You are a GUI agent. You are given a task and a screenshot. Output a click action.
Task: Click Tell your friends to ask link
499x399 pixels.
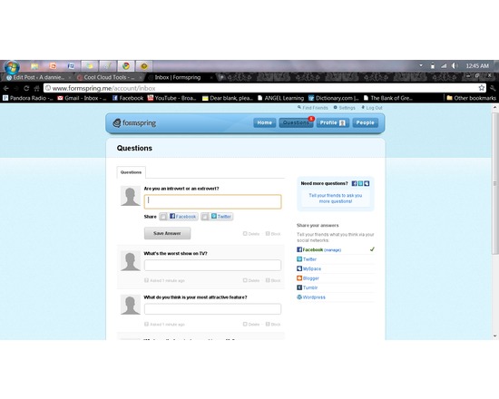tap(336, 199)
